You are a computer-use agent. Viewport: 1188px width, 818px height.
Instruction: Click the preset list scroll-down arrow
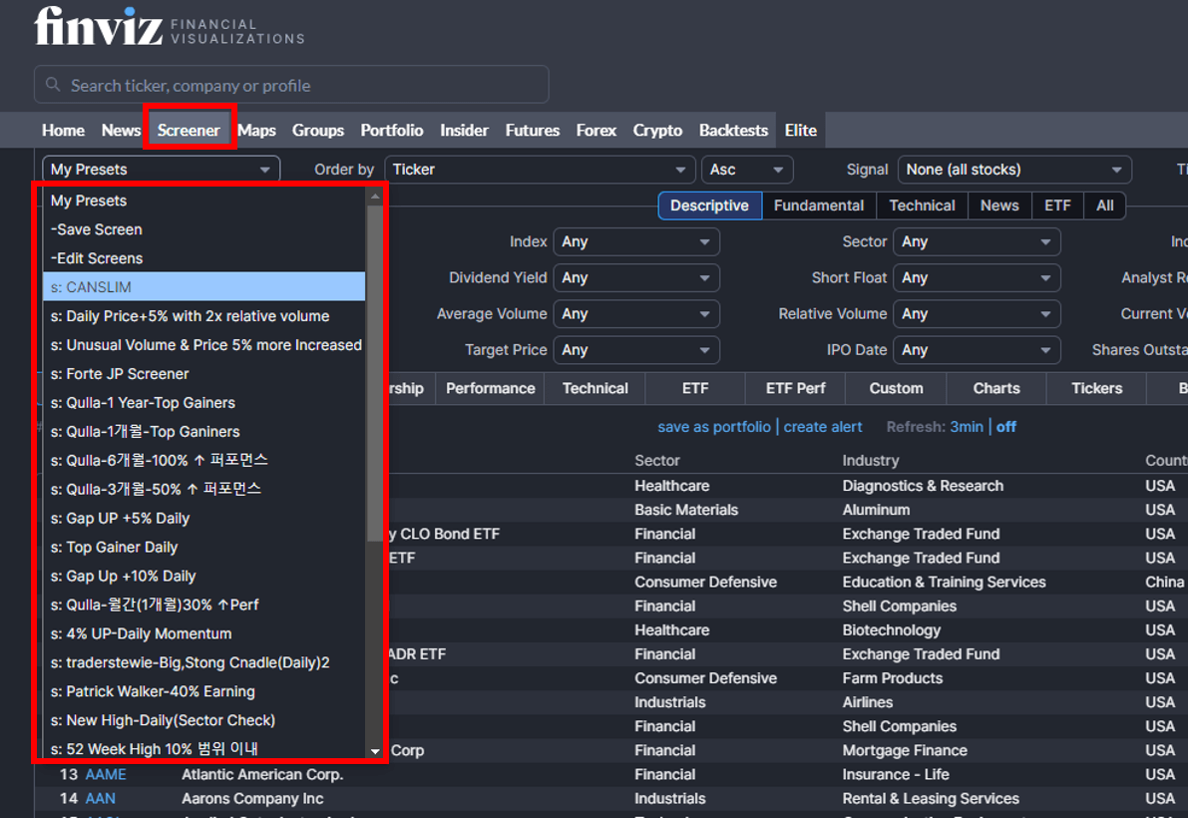(375, 751)
